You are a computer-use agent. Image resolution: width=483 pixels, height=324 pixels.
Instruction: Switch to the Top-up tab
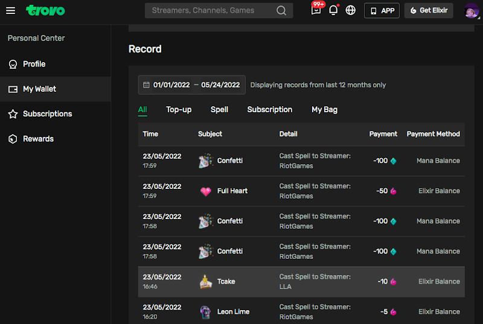pyautogui.click(x=179, y=109)
